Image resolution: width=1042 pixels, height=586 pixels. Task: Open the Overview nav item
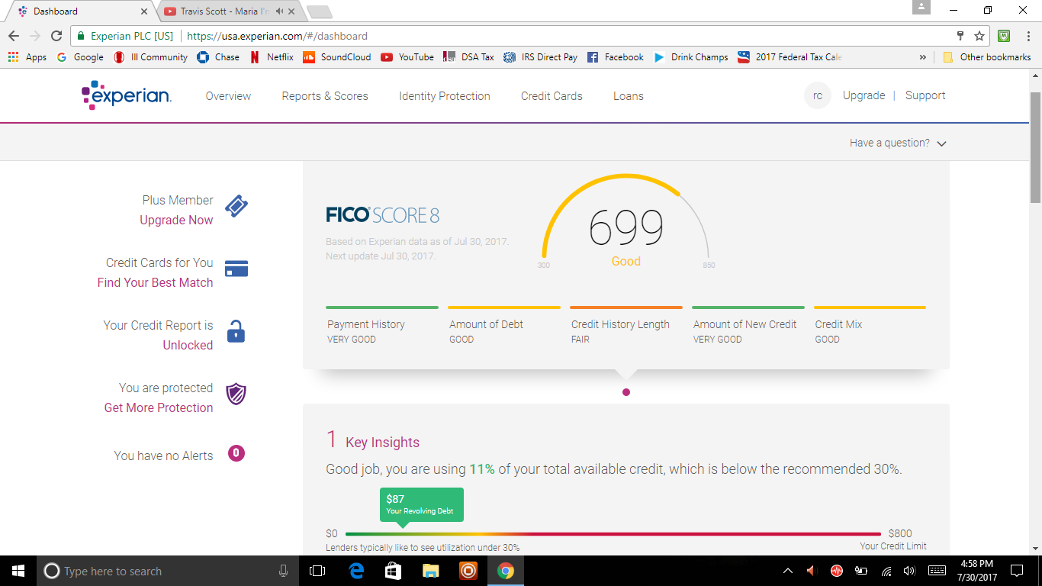tap(228, 96)
